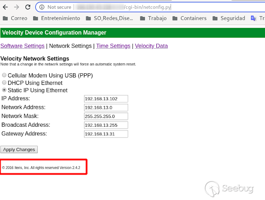
Task: Click the Velocity Network Settings heading
Action: pos(35,58)
